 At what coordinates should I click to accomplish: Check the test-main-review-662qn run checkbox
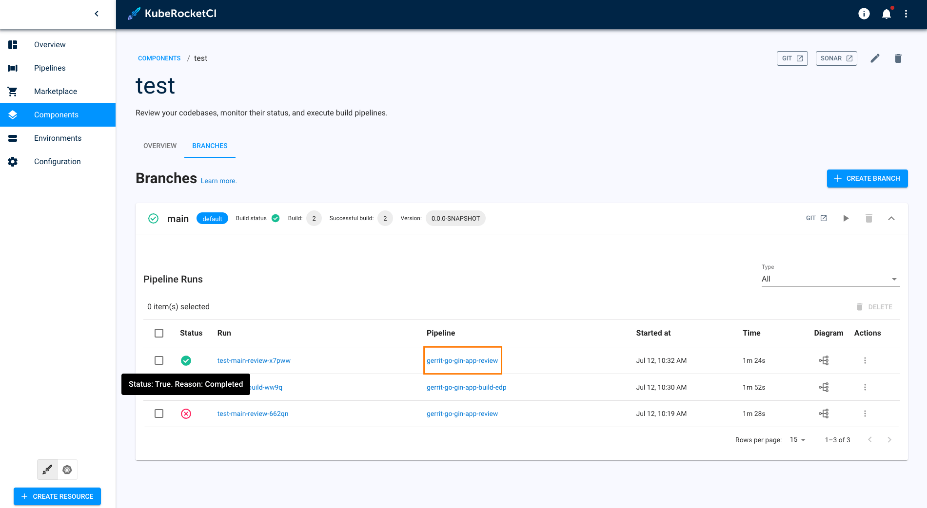coord(159,414)
